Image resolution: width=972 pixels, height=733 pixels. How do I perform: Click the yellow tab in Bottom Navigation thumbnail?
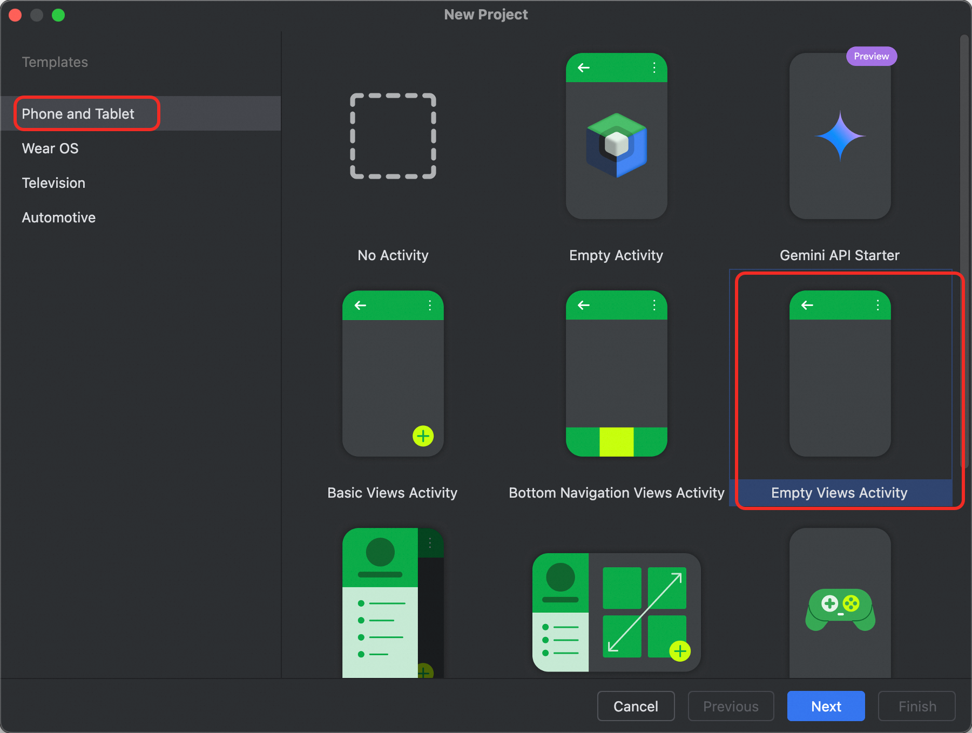click(617, 442)
